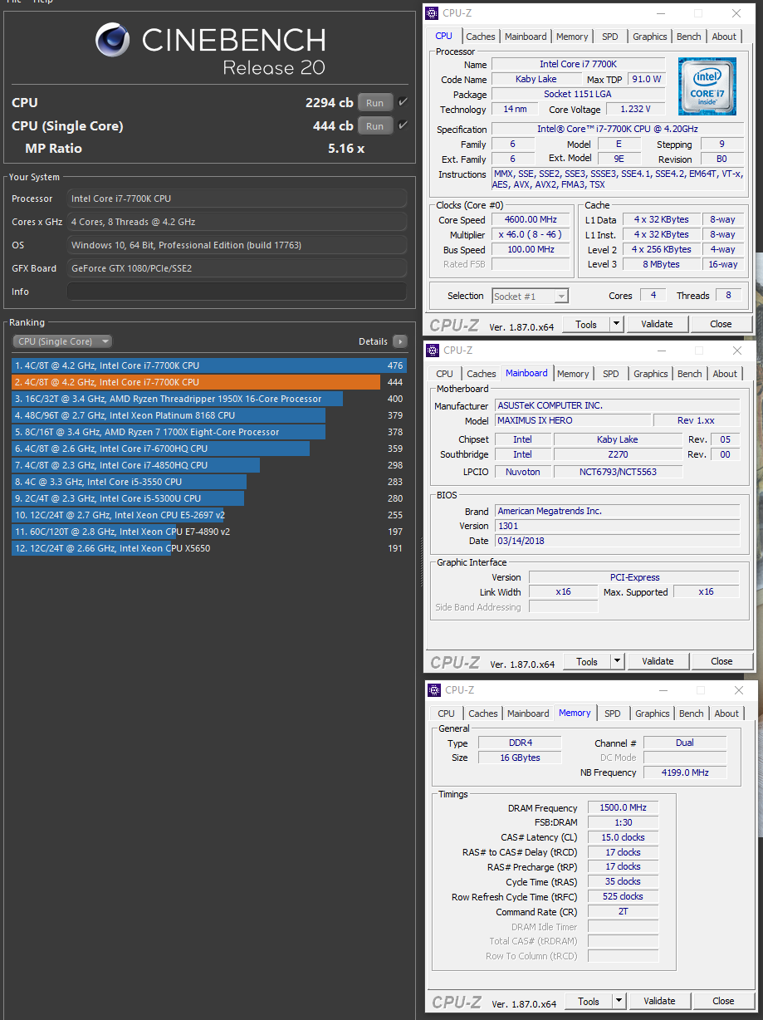Click the Tools button in the top CPU-Z window
The width and height of the screenshot is (763, 1020).
pos(586,324)
